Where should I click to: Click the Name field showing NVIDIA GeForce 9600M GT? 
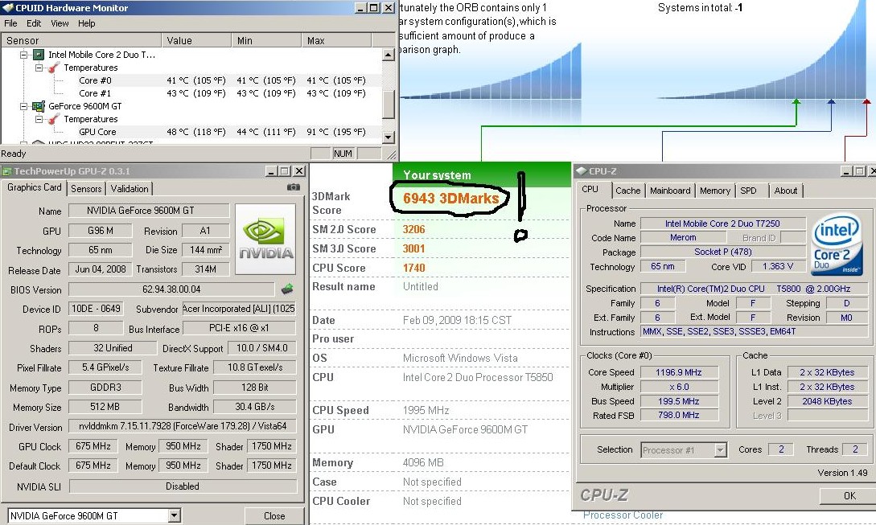[149, 211]
